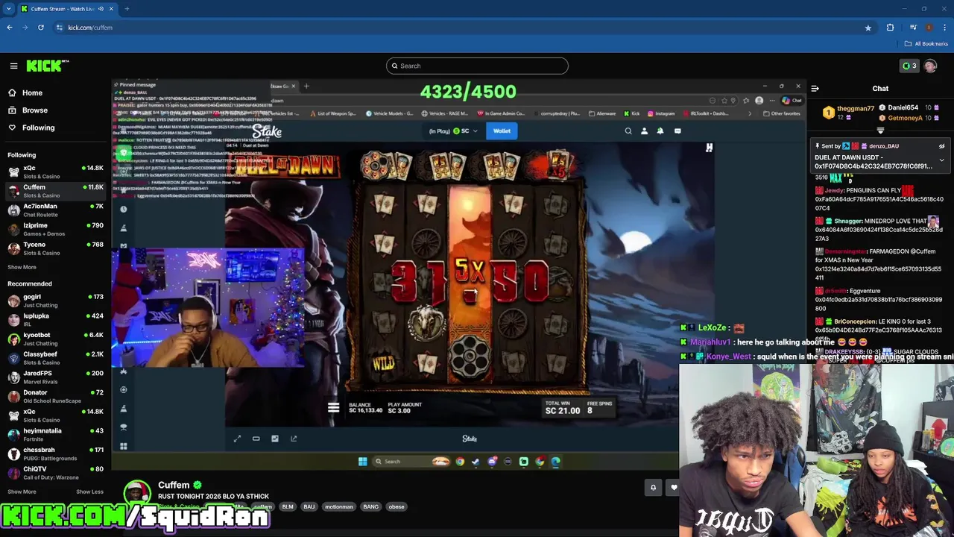Select the motionman stream tag

(339, 506)
